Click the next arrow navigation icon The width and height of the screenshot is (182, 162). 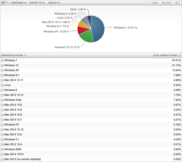click(7, 3)
